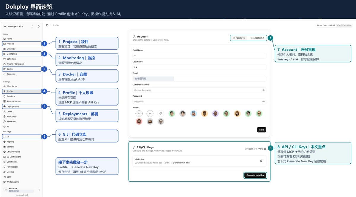
Task: Click Generate New Key
Action: [255, 175]
